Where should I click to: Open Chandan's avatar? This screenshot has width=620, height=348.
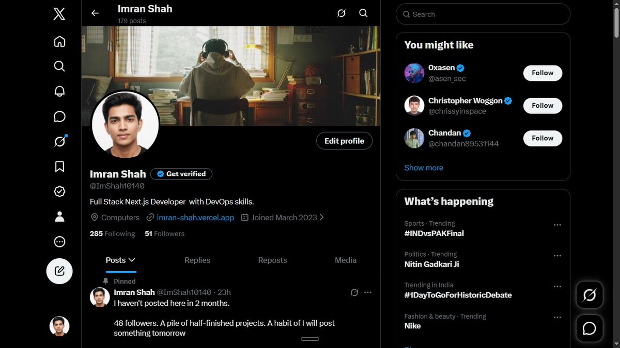[414, 138]
